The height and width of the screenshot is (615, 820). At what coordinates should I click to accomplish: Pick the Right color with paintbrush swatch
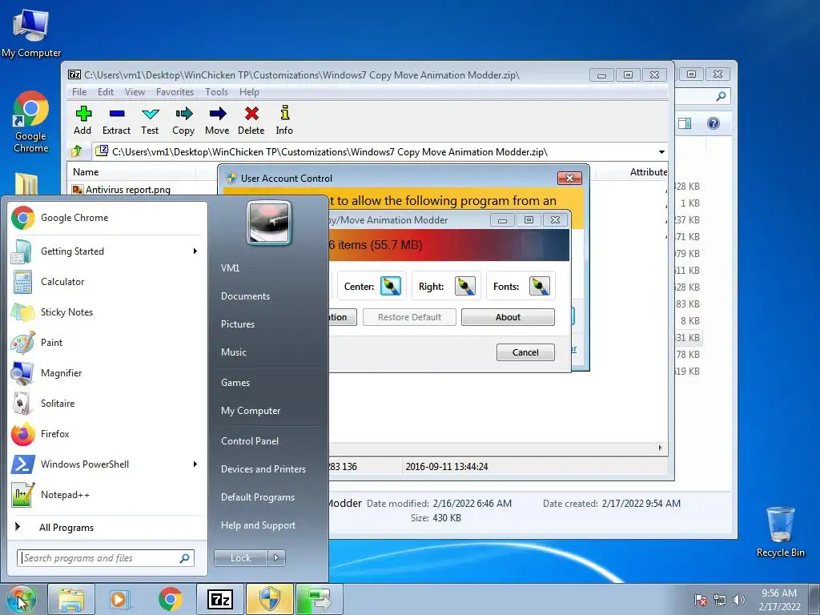click(465, 286)
